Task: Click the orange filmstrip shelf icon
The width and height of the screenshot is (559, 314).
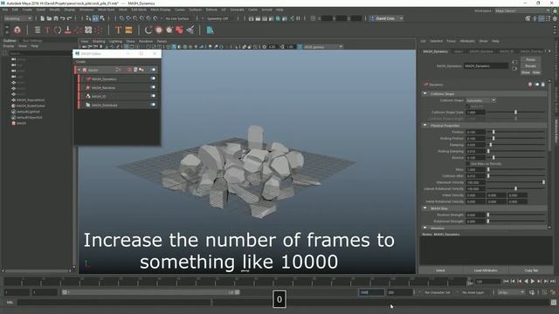Action: point(128,31)
